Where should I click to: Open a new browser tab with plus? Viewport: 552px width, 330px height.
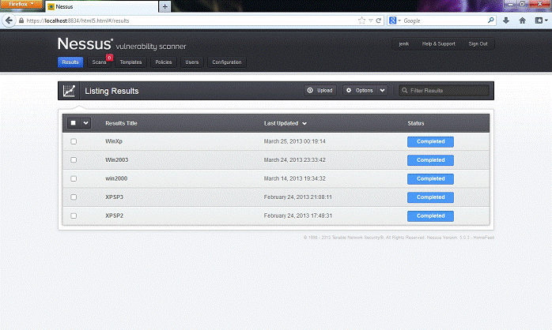164,6
